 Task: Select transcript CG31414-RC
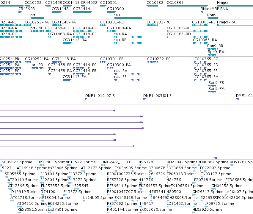pyautogui.click(x=83, y=31)
